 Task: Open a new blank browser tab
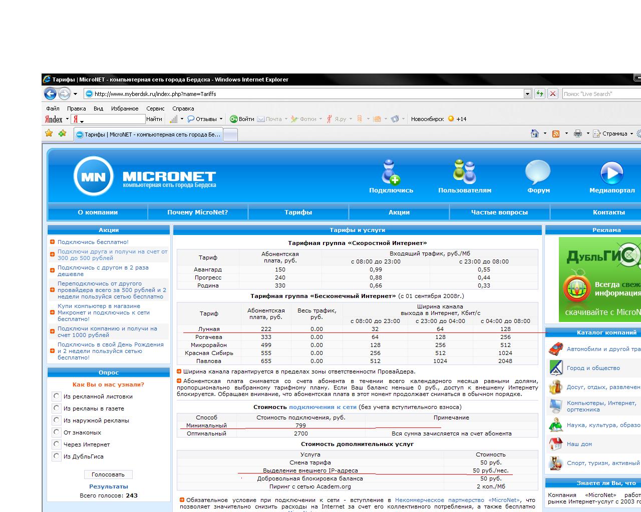[x=230, y=134]
